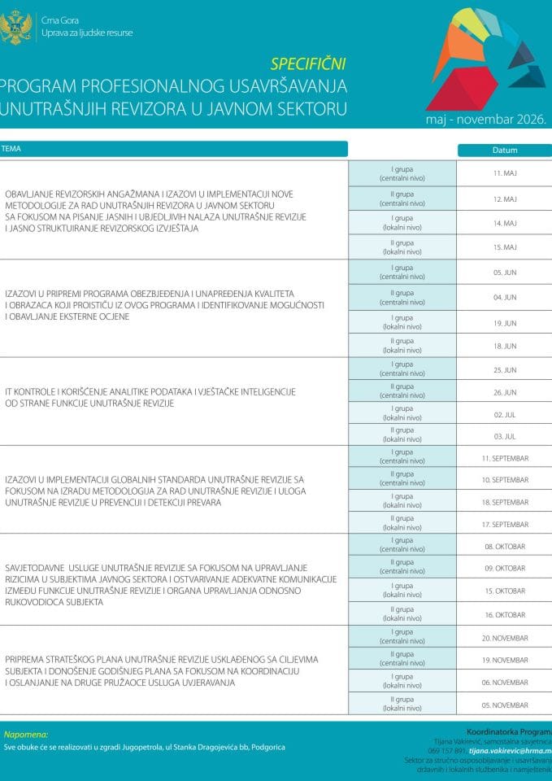Click the phone number 069 157 891
Image resolution: width=552 pixels, height=781 pixels.
(x=446, y=751)
